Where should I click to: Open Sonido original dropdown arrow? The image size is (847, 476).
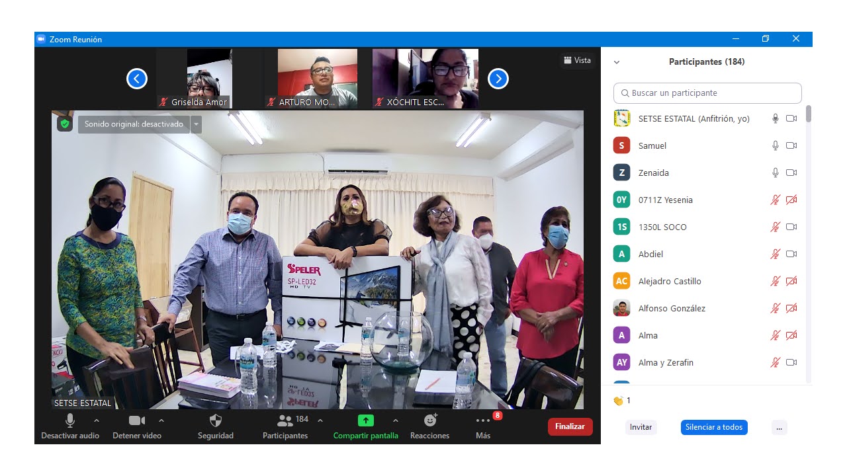coord(196,124)
